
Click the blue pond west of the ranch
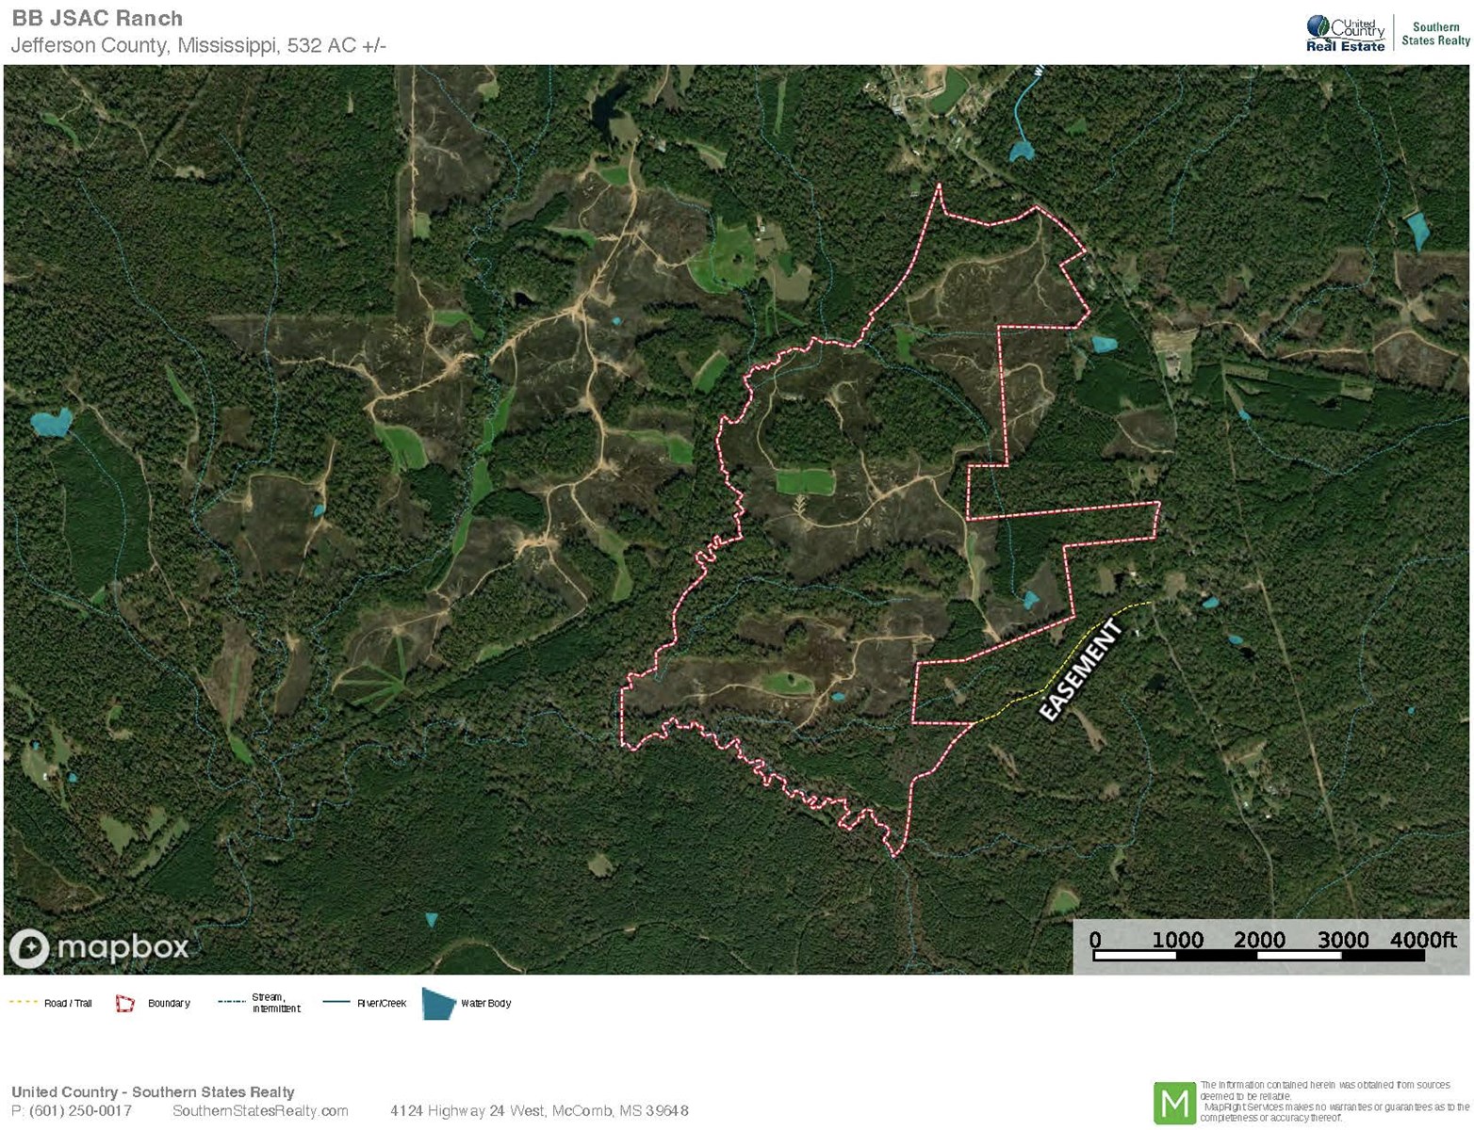click(51, 422)
